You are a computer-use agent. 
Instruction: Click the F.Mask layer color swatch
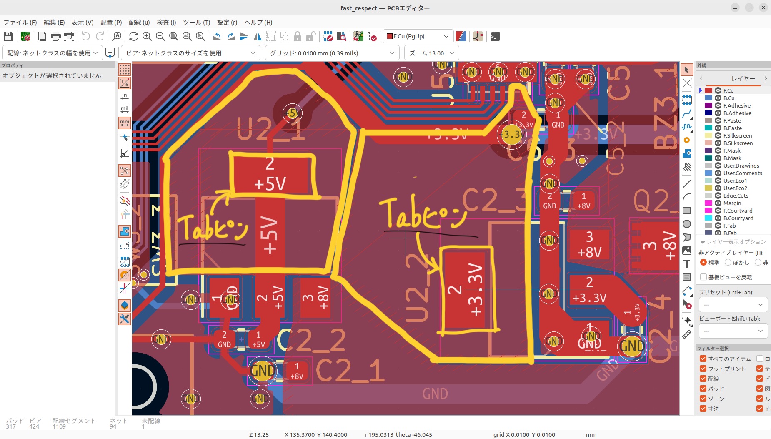click(708, 151)
